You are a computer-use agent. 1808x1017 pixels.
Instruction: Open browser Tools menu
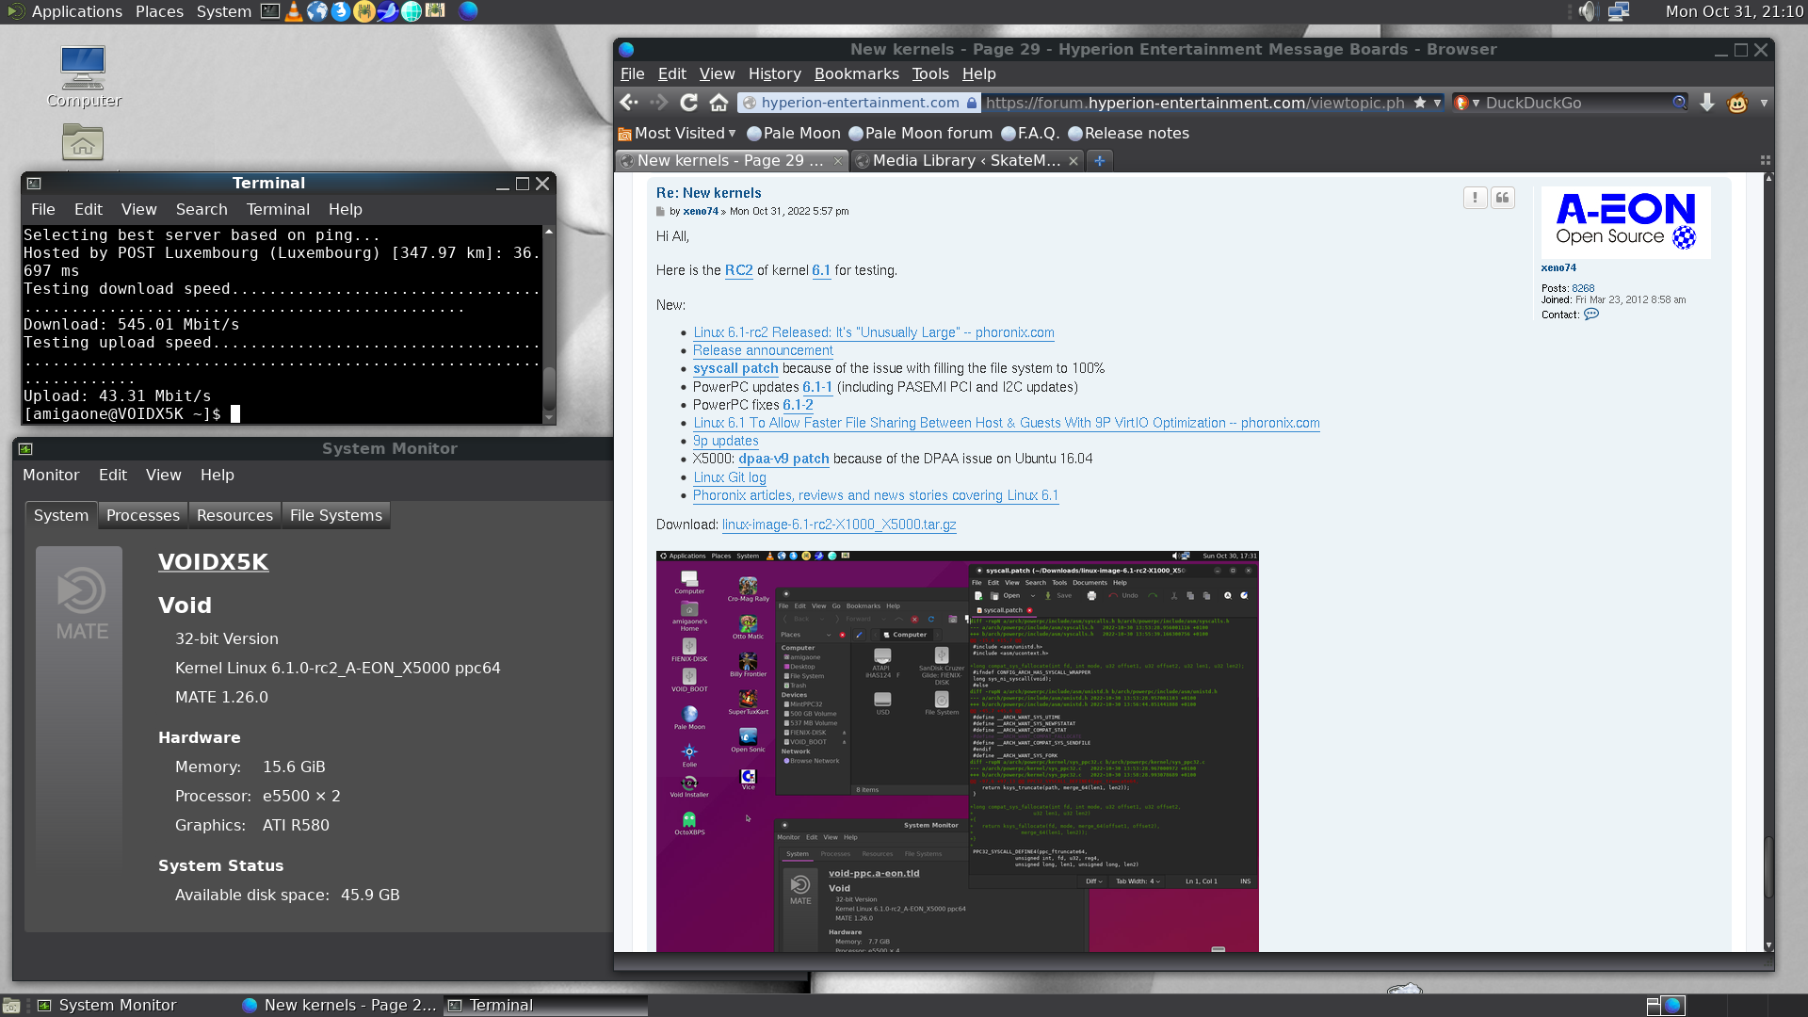930,73
